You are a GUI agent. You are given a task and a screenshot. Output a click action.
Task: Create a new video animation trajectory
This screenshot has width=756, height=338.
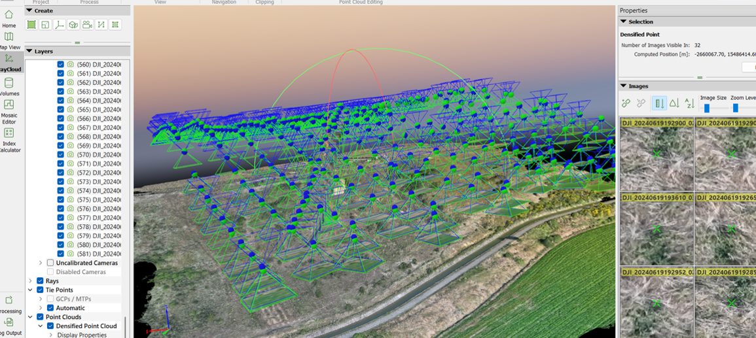87,25
